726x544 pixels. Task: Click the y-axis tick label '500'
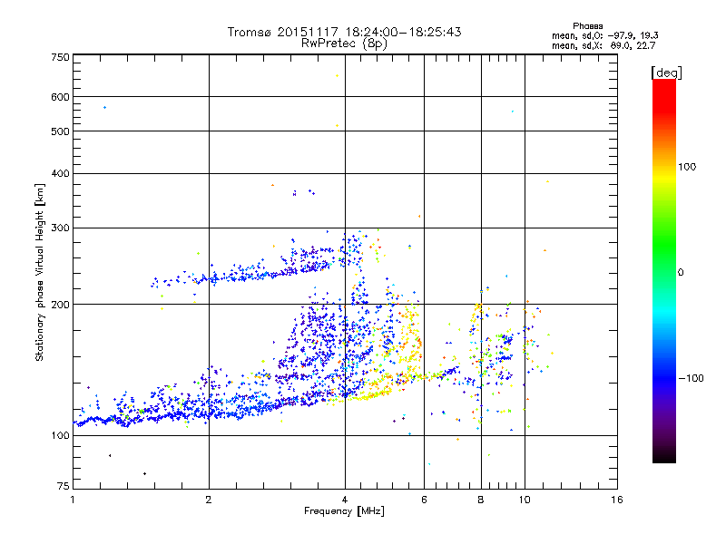60,131
